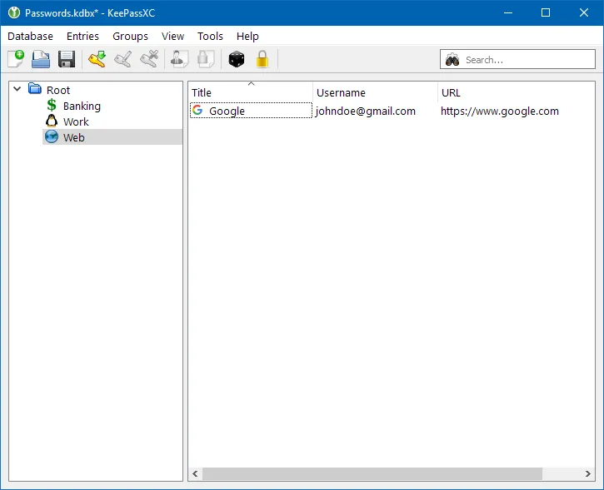
Task: Click the Edit Entry key icon
Action: (x=123, y=59)
